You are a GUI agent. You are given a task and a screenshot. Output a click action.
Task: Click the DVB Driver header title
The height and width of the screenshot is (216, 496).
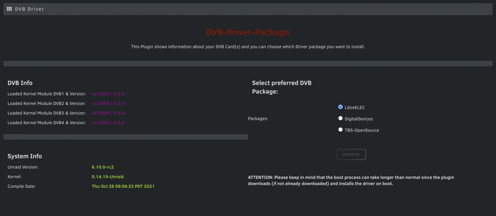29,9
